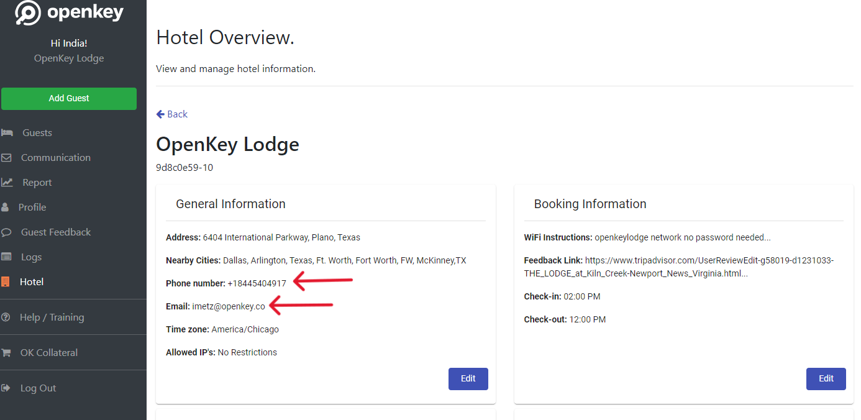Click the green Add Guest button
Screen dimensions: 861x420
click(x=69, y=99)
